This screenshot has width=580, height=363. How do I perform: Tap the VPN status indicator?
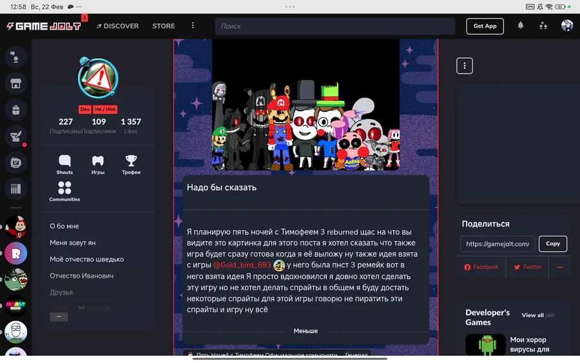point(530,6)
